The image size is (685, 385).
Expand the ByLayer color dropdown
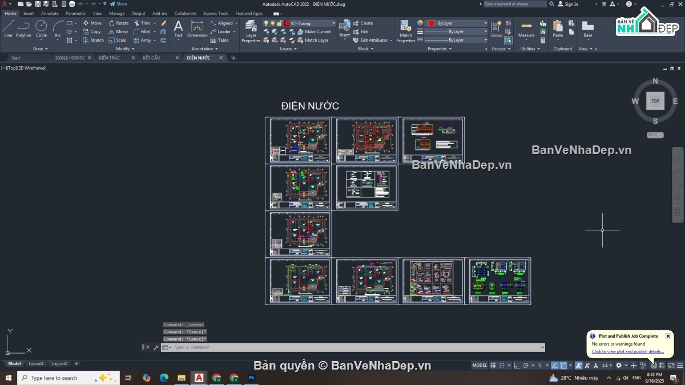click(486, 23)
